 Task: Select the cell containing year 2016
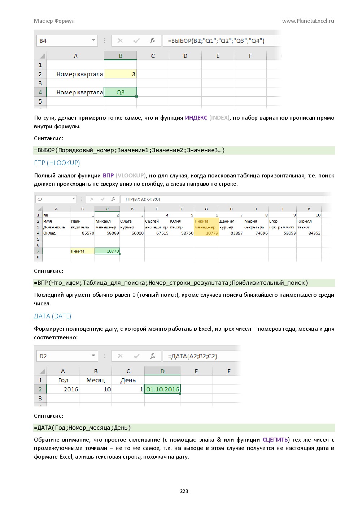coord(63,389)
